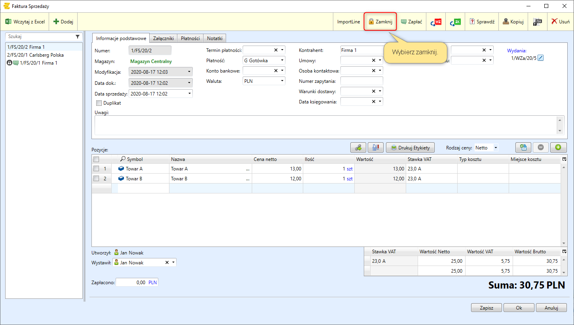Screen dimensions: 574x325
Task: Open the Płatność dropdown showing G Gotówka
Action: 282,61
